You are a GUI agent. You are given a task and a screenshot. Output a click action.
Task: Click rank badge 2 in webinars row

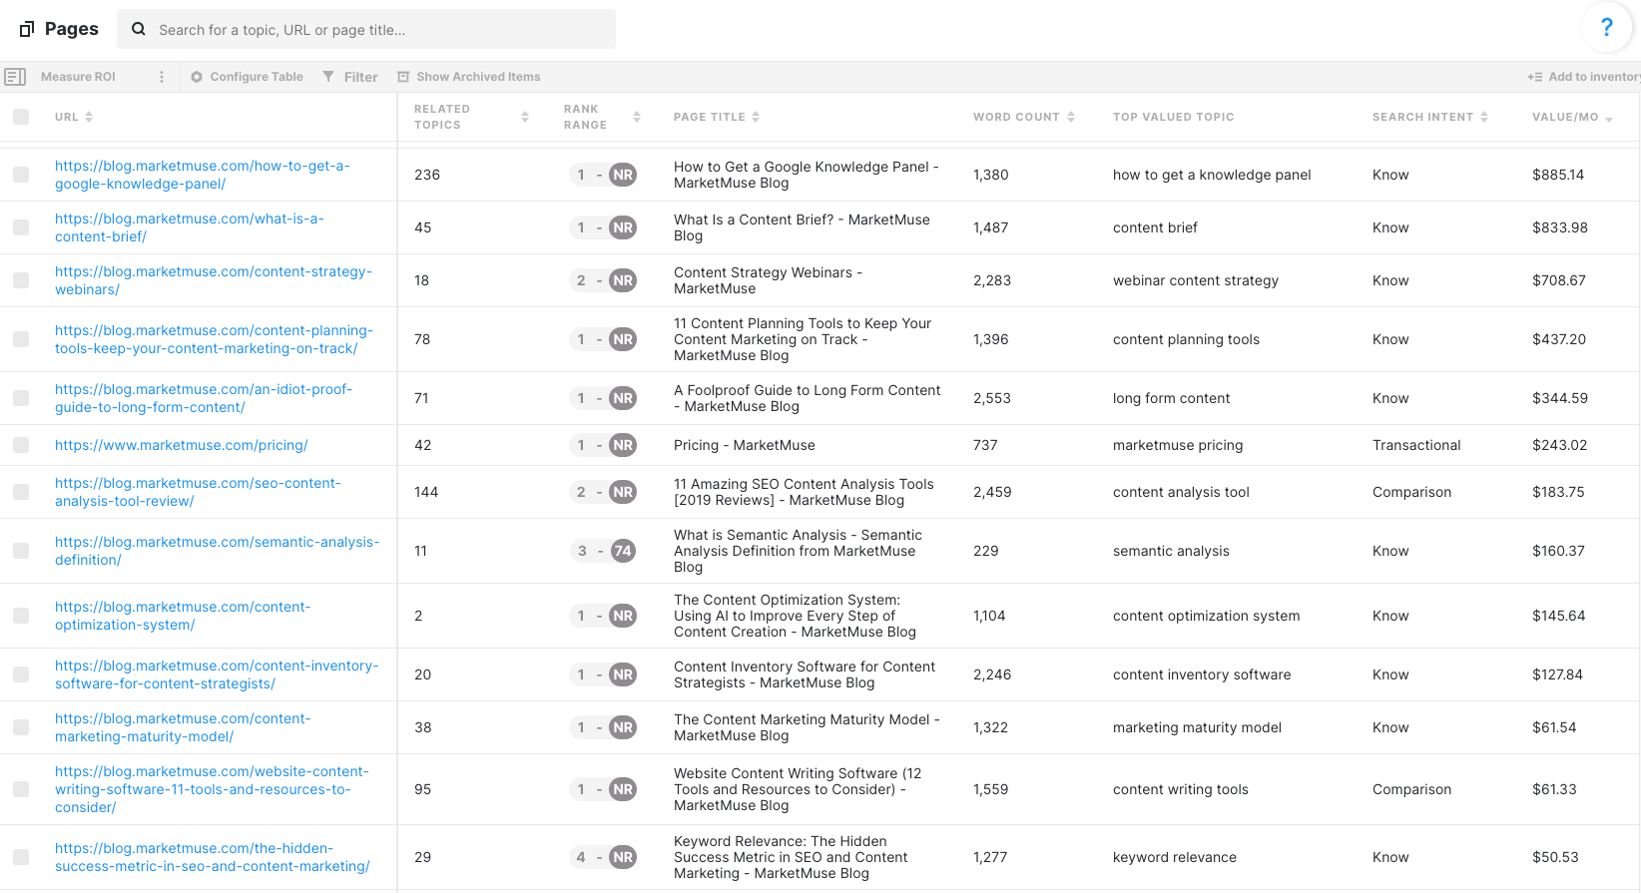(581, 280)
